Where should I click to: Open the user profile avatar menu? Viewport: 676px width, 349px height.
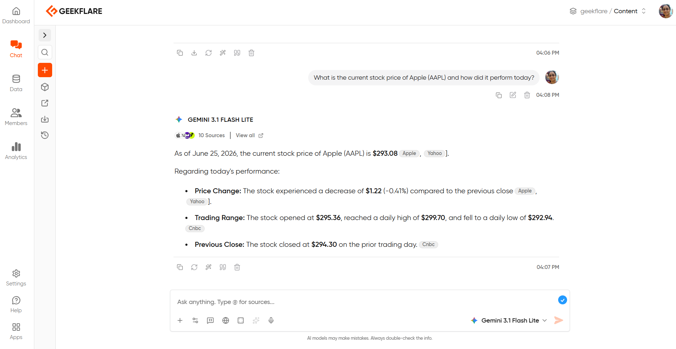tap(666, 11)
